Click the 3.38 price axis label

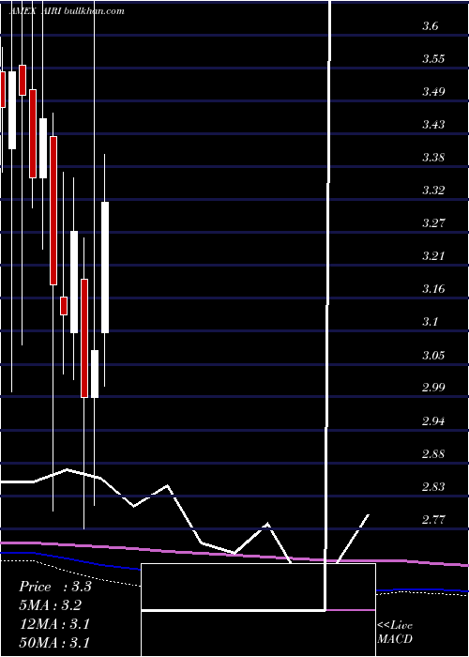433,158
